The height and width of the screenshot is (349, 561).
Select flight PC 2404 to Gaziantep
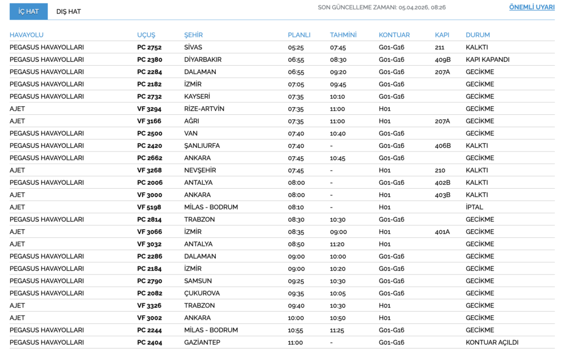[282, 342]
